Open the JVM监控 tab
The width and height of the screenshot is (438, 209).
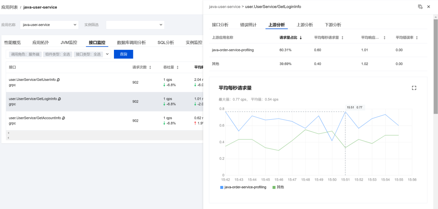coord(69,42)
